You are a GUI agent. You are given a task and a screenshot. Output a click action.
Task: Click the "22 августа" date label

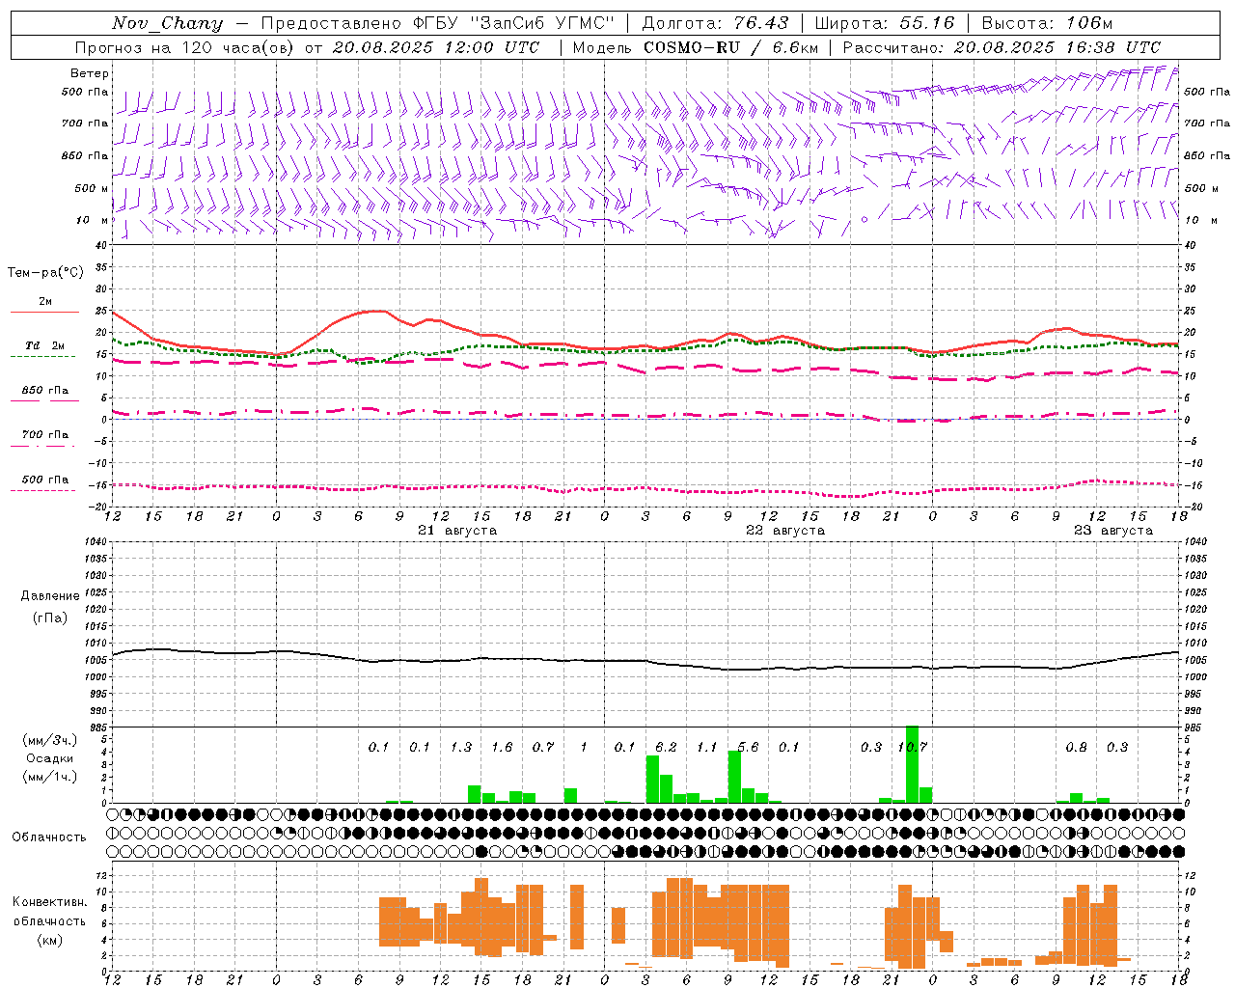pyautogui.click(x=785, y=531)
